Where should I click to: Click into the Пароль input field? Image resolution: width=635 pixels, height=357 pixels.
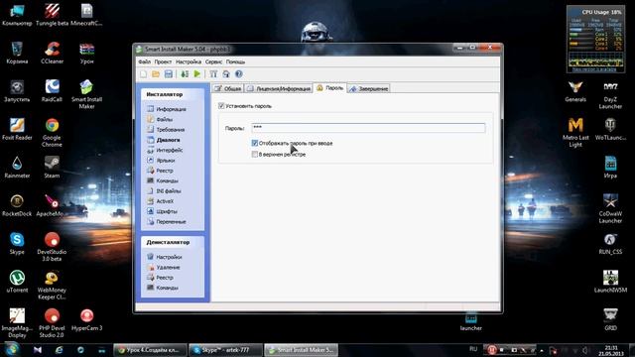(368, 128)
